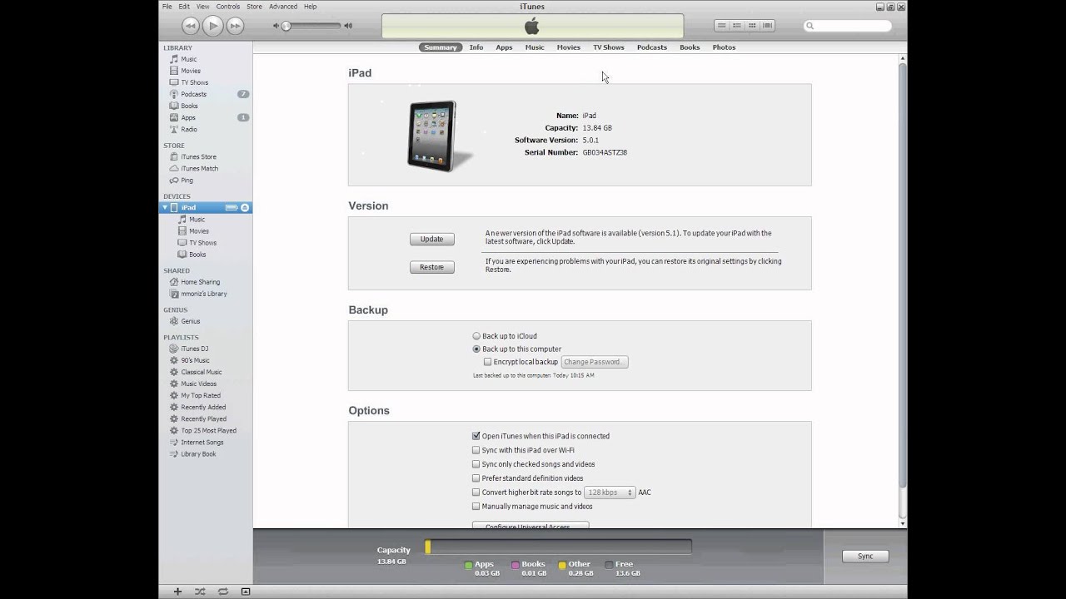Open Radio in the sidebar
The height and width of the screenshot is (599, 1066).
click(189, 129)
